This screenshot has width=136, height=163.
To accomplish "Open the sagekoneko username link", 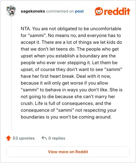I will [x=33, y=11].
